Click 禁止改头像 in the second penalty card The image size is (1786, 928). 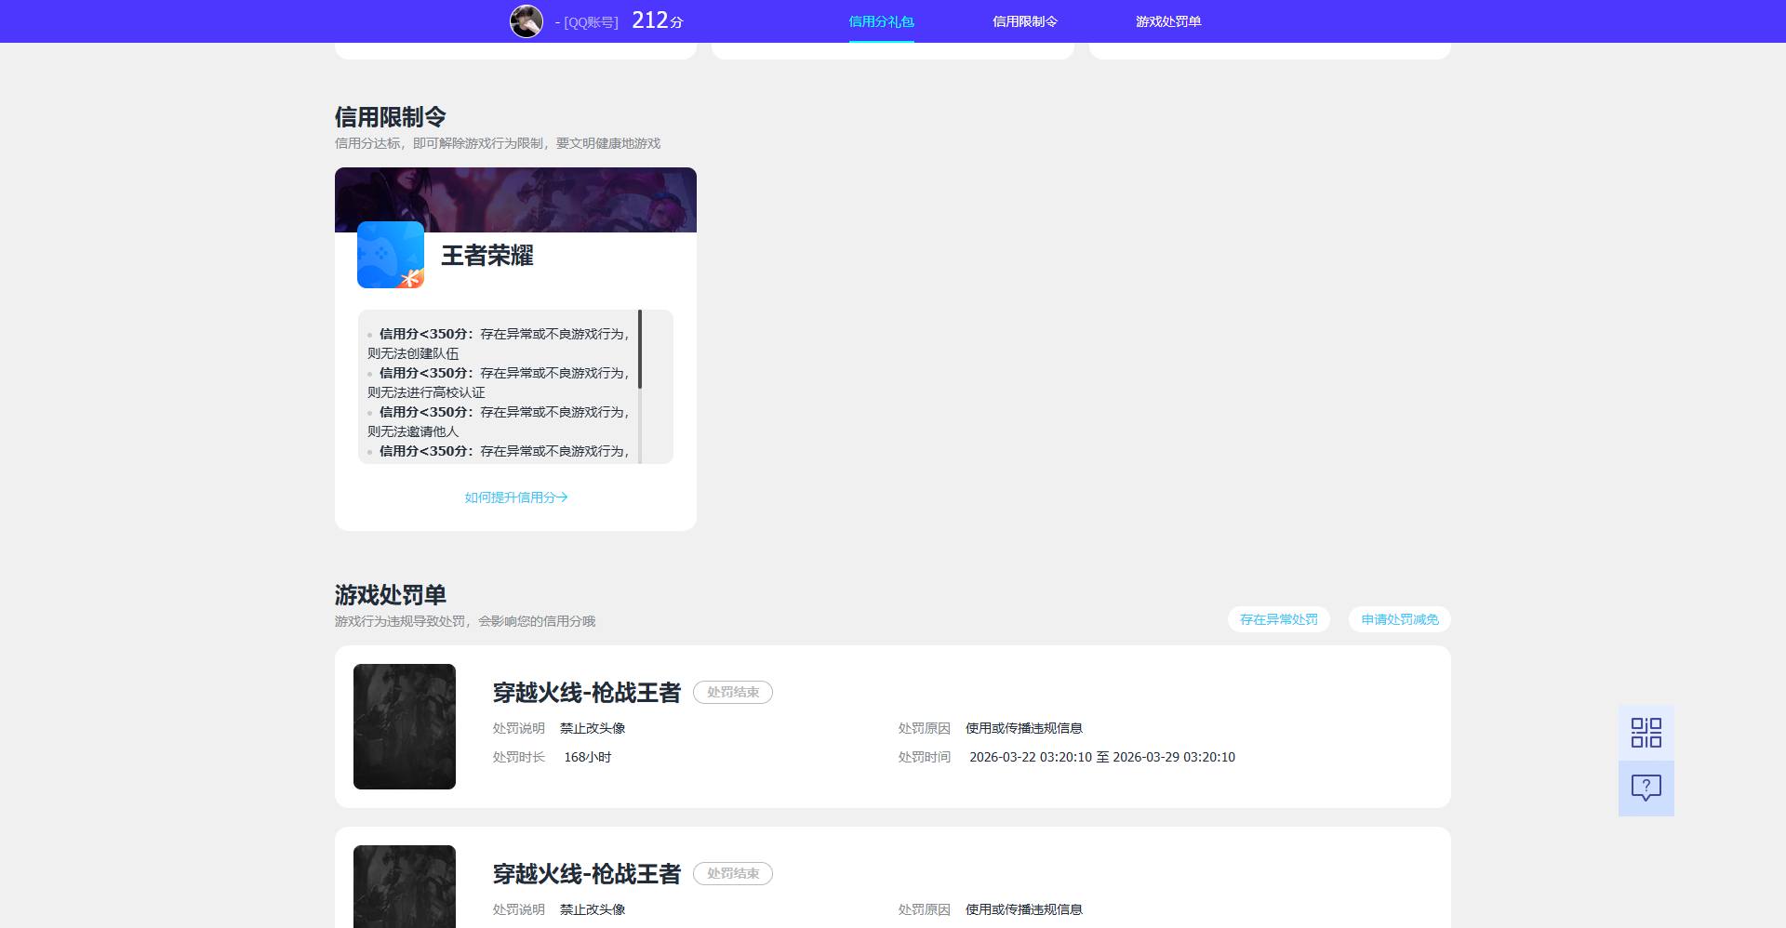(593, 909)
